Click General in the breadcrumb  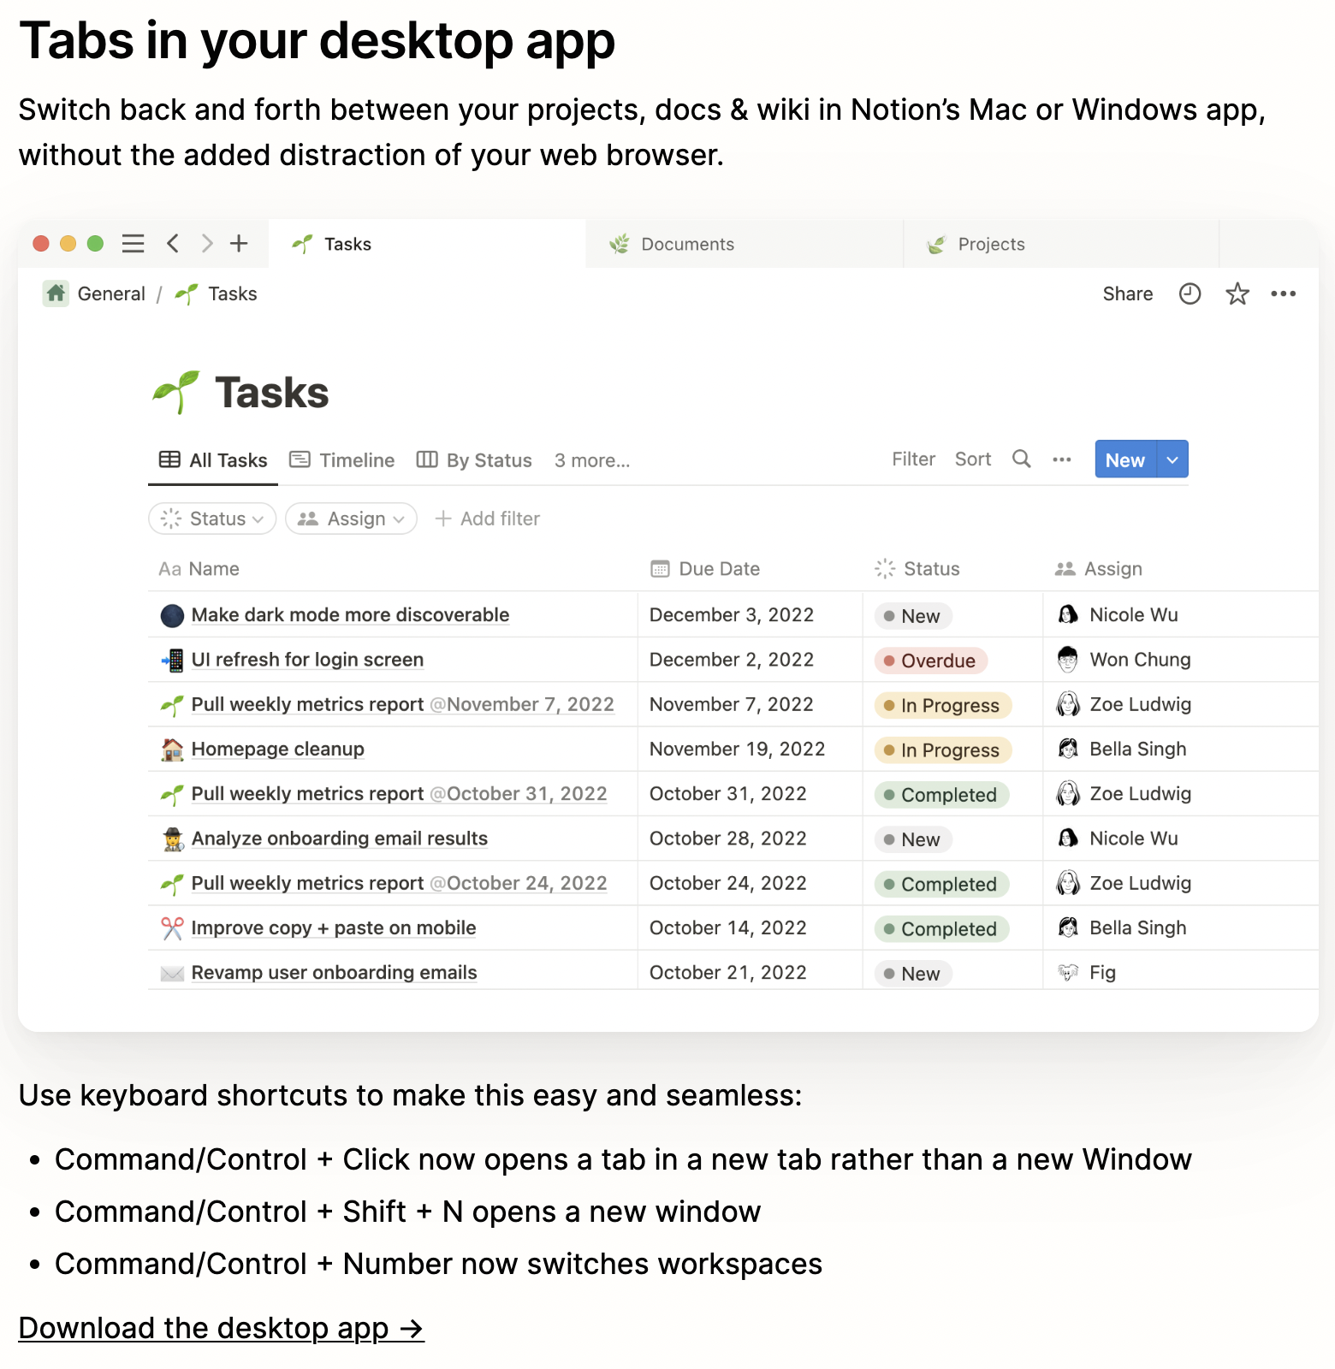point(111,293)
